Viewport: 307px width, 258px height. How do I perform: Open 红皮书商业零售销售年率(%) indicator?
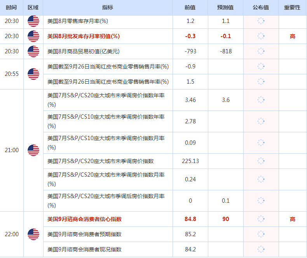[x=108, y=82]
